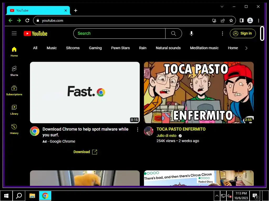
Task: Open Library in the sidebar
Action: [x=14, y=110]
